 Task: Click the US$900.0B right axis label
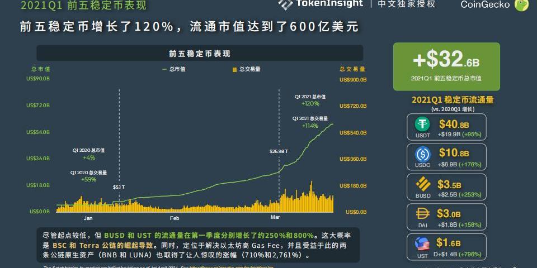[x=354, y=80]
